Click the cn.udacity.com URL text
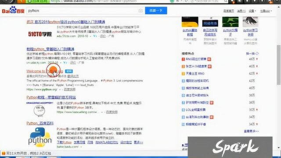Image resolution: width=281 pixels, height=158 pixels. tap(36, 63)
